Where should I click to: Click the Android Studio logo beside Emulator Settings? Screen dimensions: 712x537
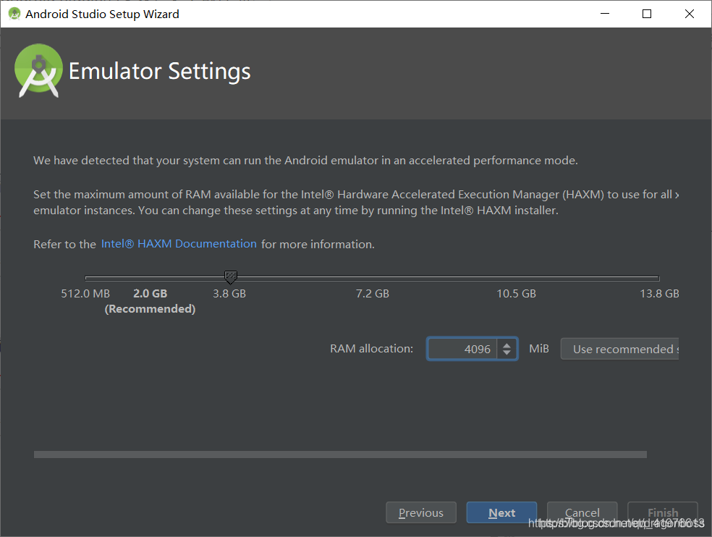click(38, 70)
